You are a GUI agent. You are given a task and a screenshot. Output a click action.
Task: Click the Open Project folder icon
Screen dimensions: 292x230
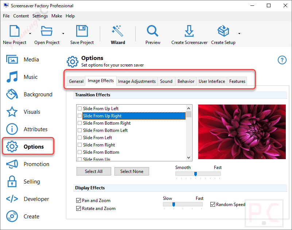point(47,31)
